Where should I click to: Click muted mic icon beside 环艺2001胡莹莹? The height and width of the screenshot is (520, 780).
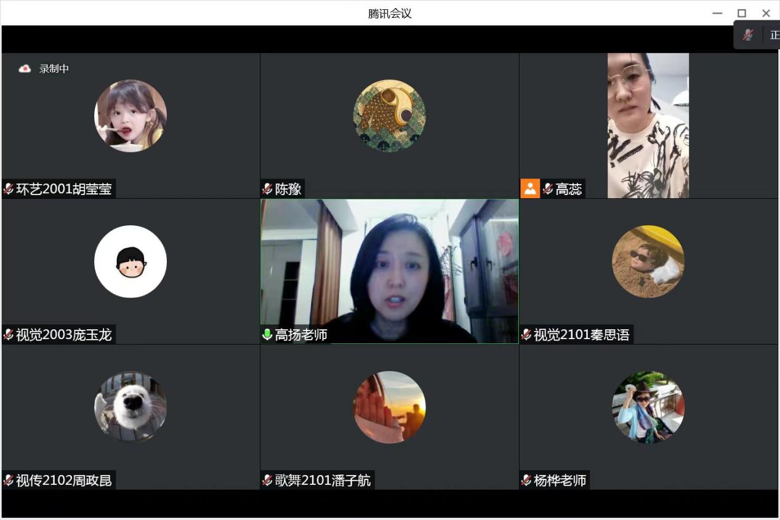[x=9, y=189]
